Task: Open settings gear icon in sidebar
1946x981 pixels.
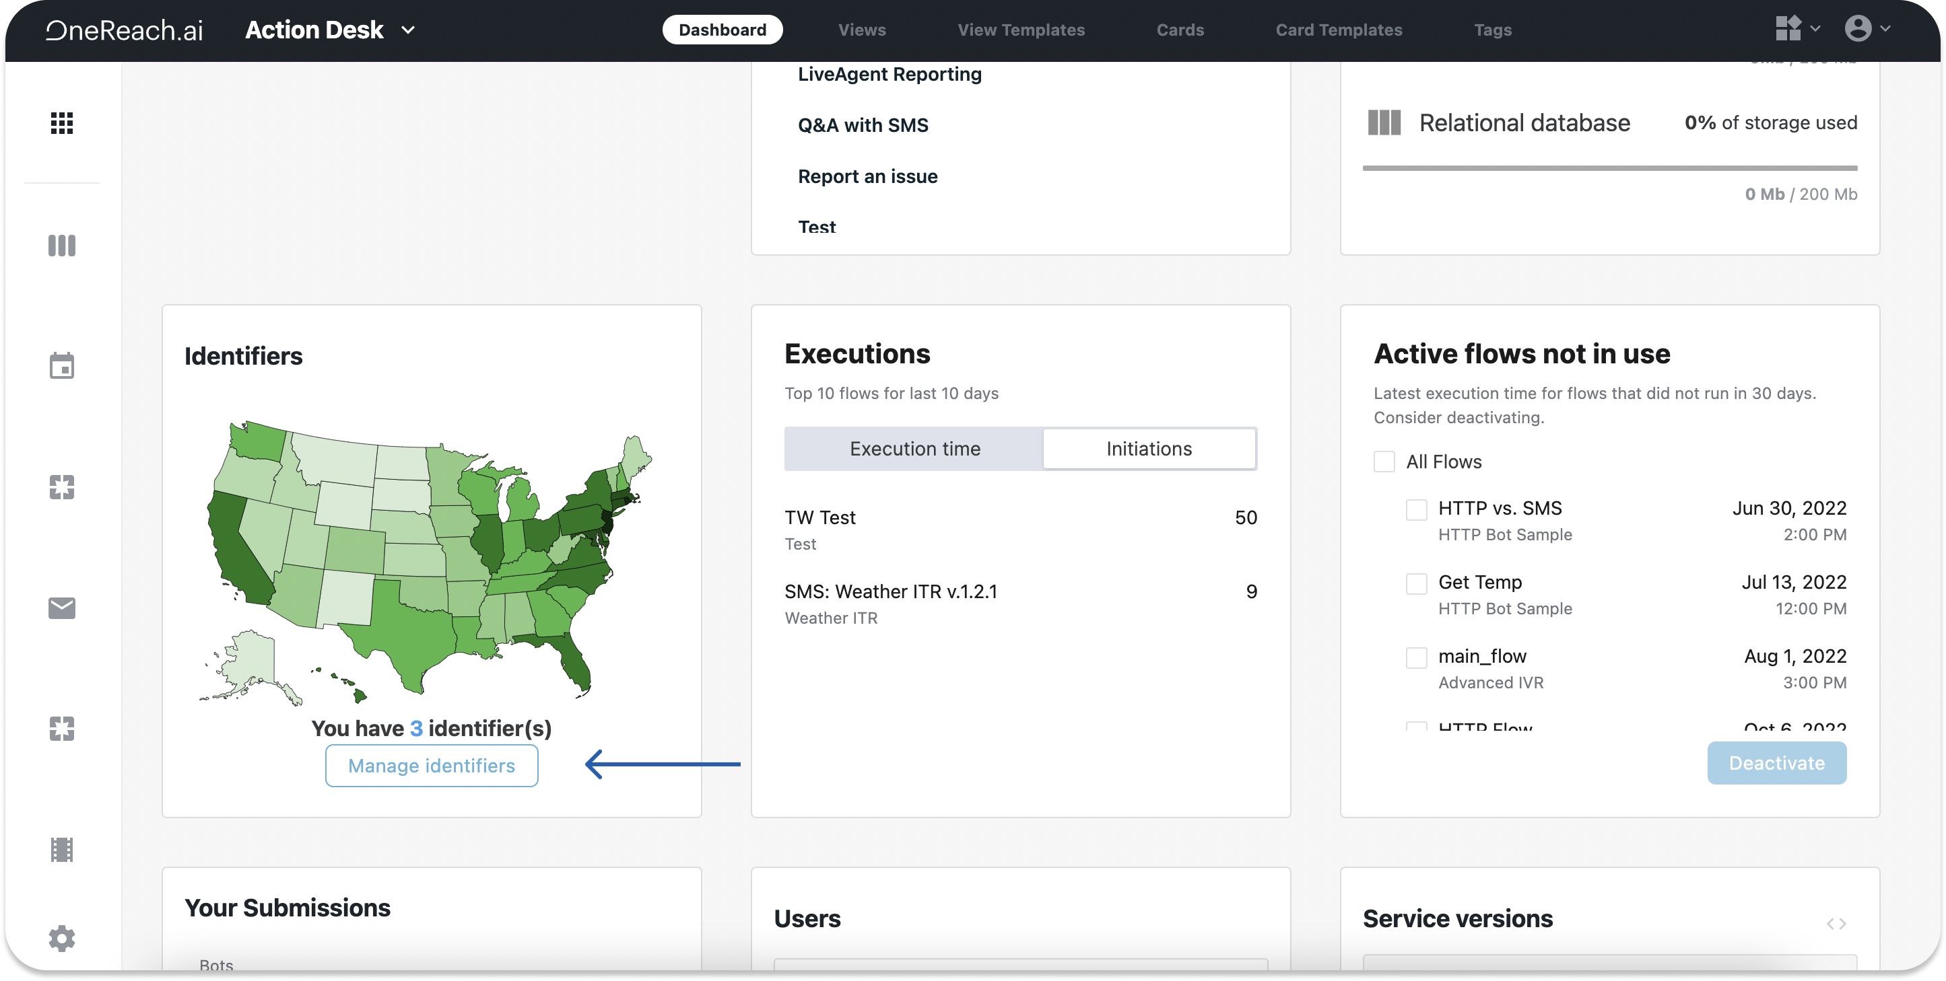Action: (x=62, y=938)
